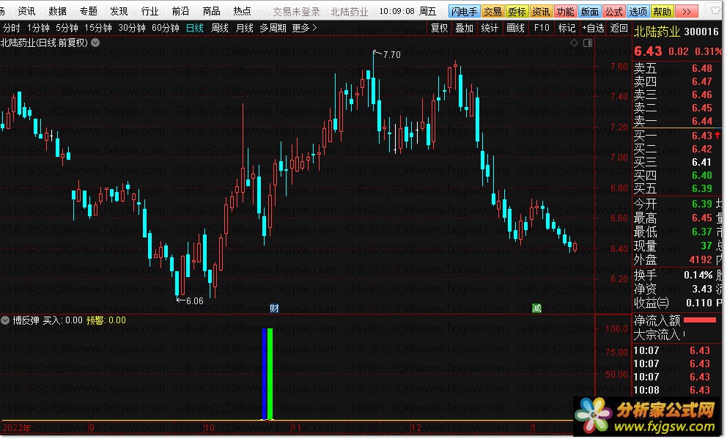Click the 净流入额 red bar
The width and height of the screenshot is (727, 439).
700,320
